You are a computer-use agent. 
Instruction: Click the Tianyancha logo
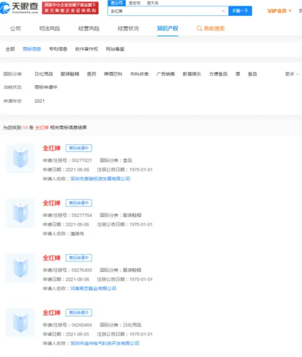point(19,8)
